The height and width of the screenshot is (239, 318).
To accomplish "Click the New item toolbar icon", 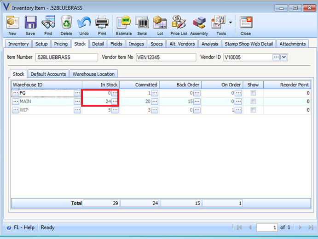I will click(12, 25).
